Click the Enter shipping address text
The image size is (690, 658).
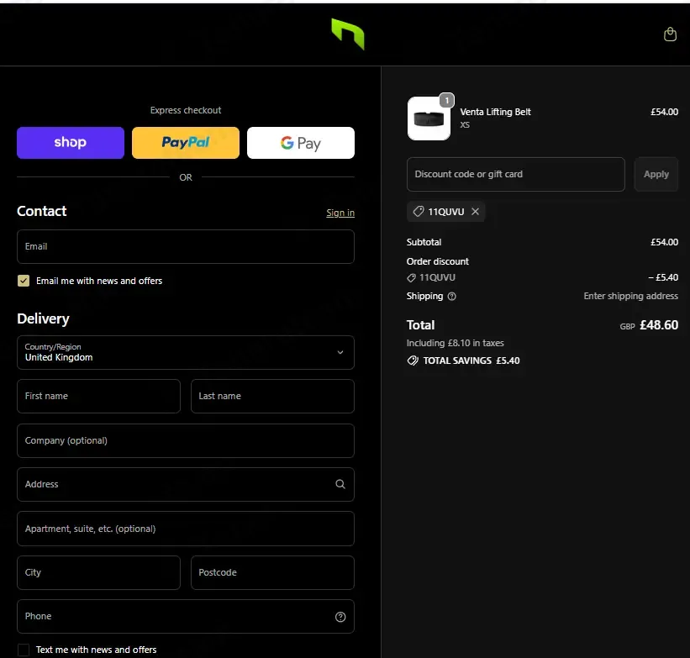[x=630, y=296]
